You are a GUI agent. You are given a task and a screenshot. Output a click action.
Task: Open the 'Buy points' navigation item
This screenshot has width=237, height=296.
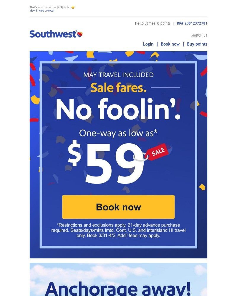tap(197, 44)
